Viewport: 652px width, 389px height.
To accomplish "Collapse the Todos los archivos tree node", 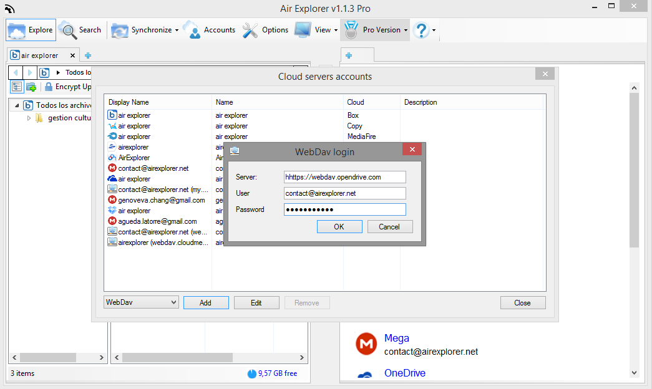I will pos(17,105).
